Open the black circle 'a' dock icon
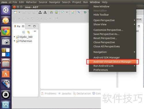Image resolution: width=144 pixels, height=109 pixels. (6, 95)
